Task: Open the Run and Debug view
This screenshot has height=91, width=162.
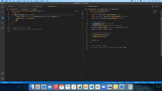Action: click(x=2, y=23)
